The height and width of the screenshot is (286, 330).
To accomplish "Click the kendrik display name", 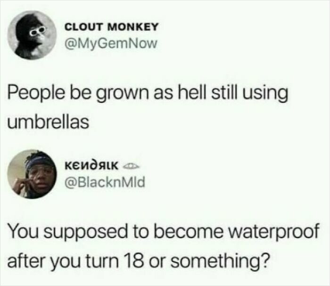I will coord(91,166).
